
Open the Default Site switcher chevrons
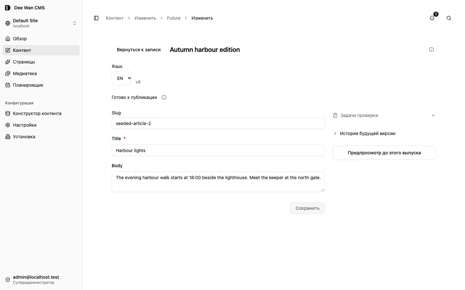75,23
